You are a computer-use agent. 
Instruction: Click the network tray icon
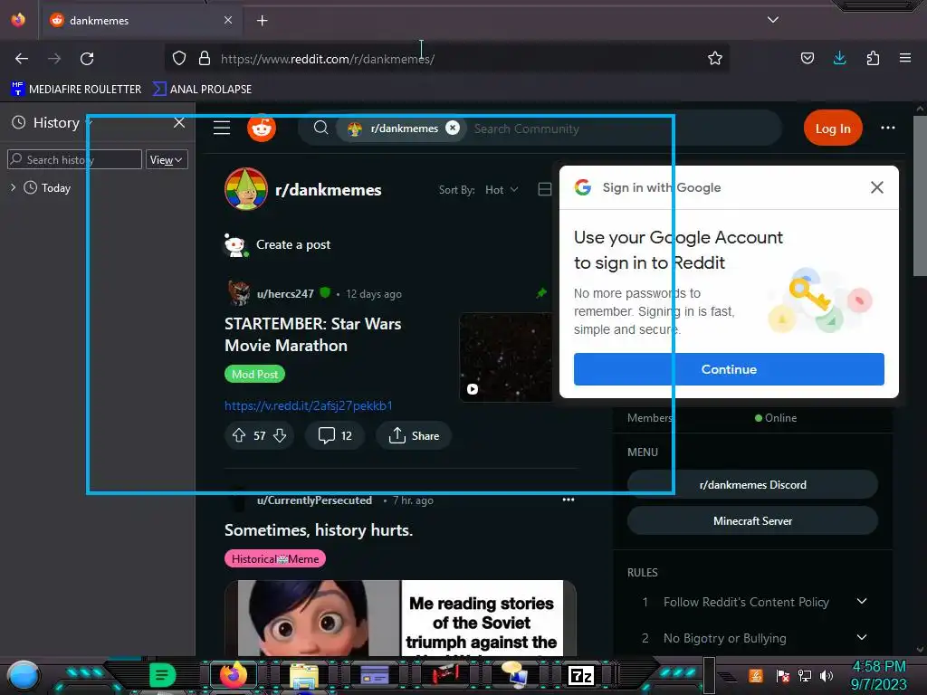pyautogui.click(x=804, y=675)
